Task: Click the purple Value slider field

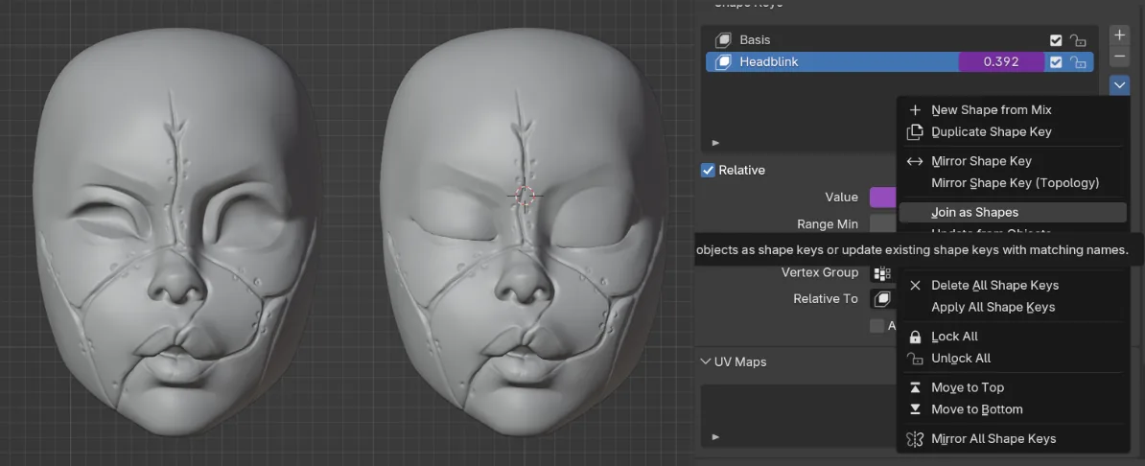Action: [883, 198]
